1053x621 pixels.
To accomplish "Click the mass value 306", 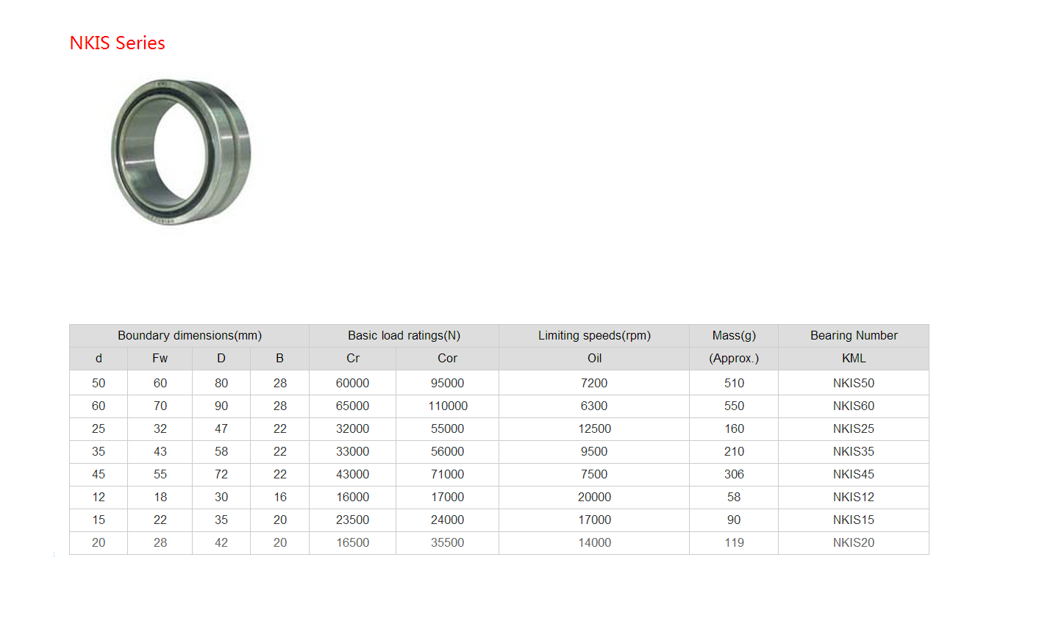I will pos(734,475).
